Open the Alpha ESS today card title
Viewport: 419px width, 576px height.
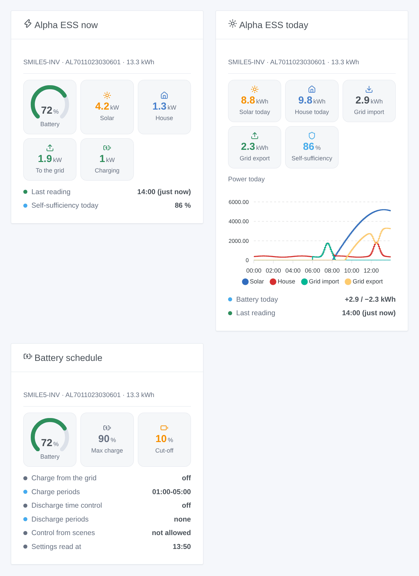pos(274,25)
